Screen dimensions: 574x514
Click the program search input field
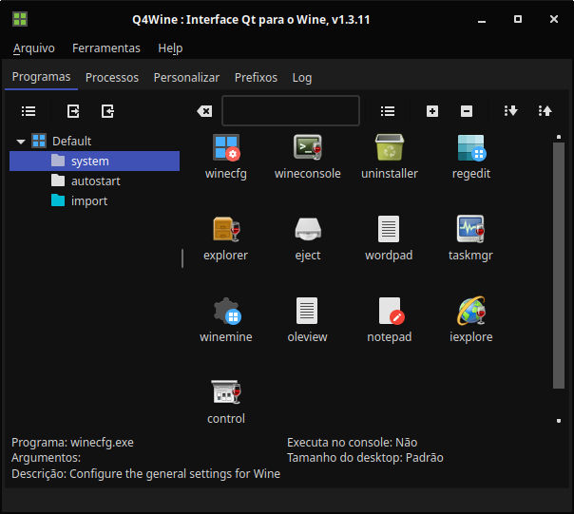tap(291, 111)
